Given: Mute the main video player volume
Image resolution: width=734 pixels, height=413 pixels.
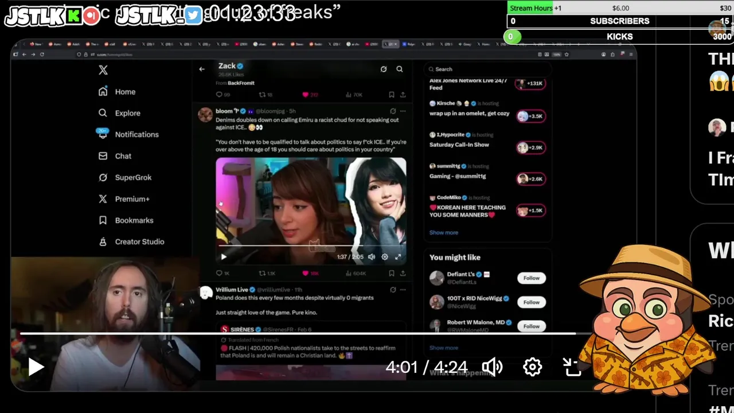Looking at the screenshot, I should click(493, 367).
